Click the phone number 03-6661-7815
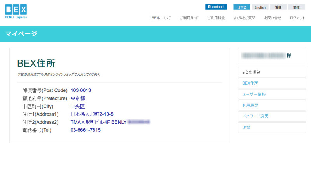The image size is (311, 176). tap(86, 130)
